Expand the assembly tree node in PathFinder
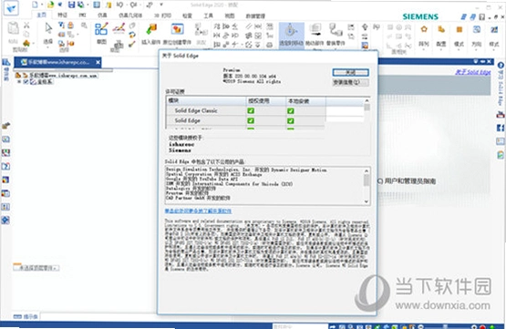Screen dimensions: 506x329 [19, 82]
